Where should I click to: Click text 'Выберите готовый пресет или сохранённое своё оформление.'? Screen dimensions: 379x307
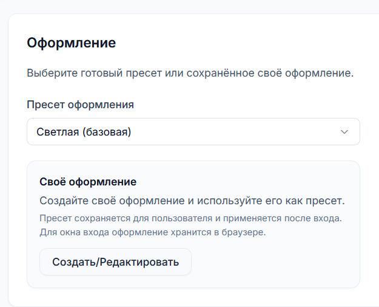190,73
